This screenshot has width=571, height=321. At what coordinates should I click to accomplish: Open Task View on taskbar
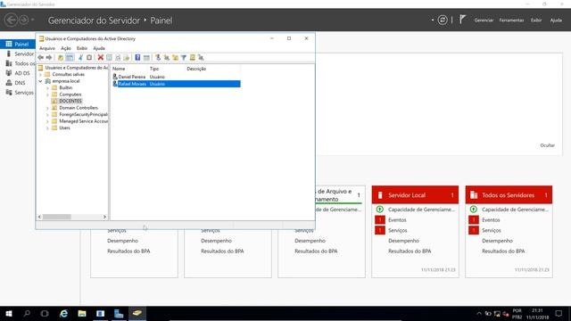[x=45, y=313]
